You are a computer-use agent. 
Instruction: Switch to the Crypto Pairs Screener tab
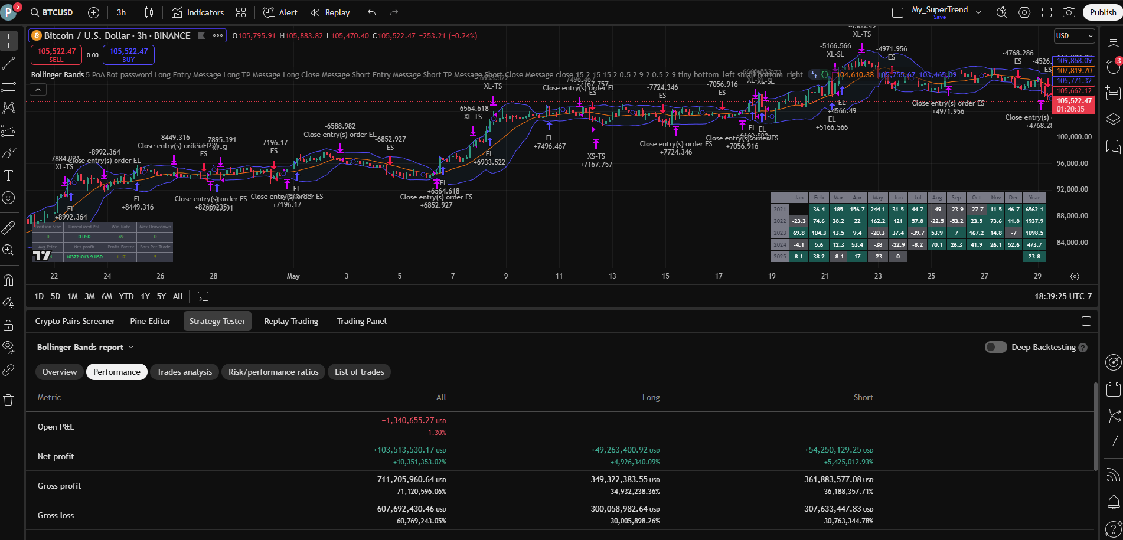click(x=75, y=321)
